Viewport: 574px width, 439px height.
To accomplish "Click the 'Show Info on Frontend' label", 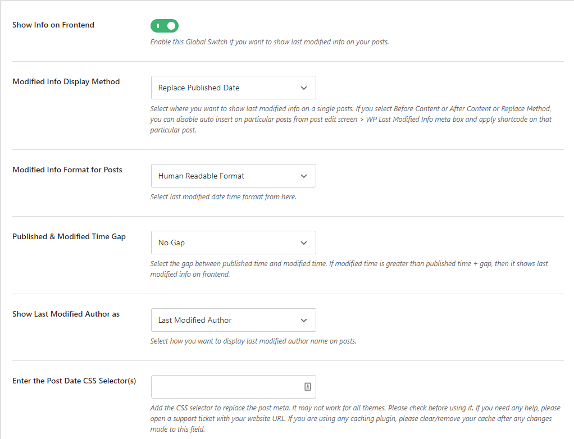I will point(53,25).
